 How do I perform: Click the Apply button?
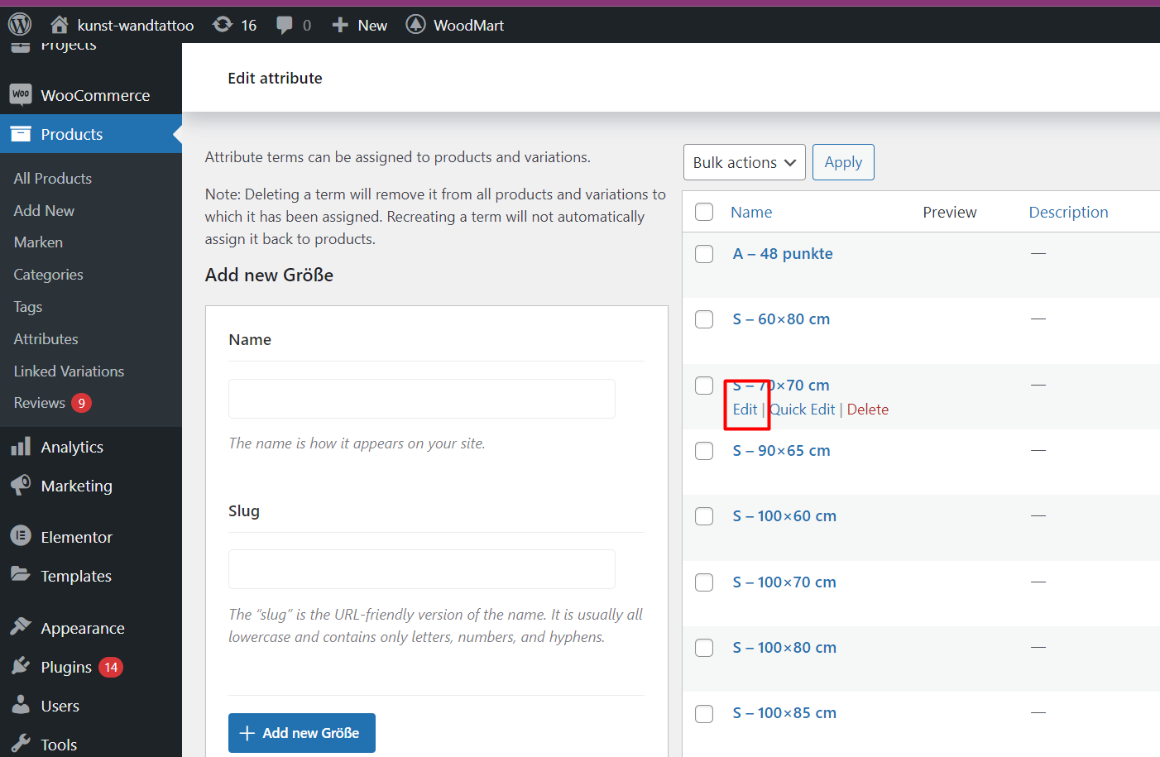[843, 162]
